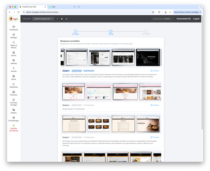This screenshot has height=171, width=210.
Task: Expand the CityStore/Citypage website dropdown
Action: point(43,19)
